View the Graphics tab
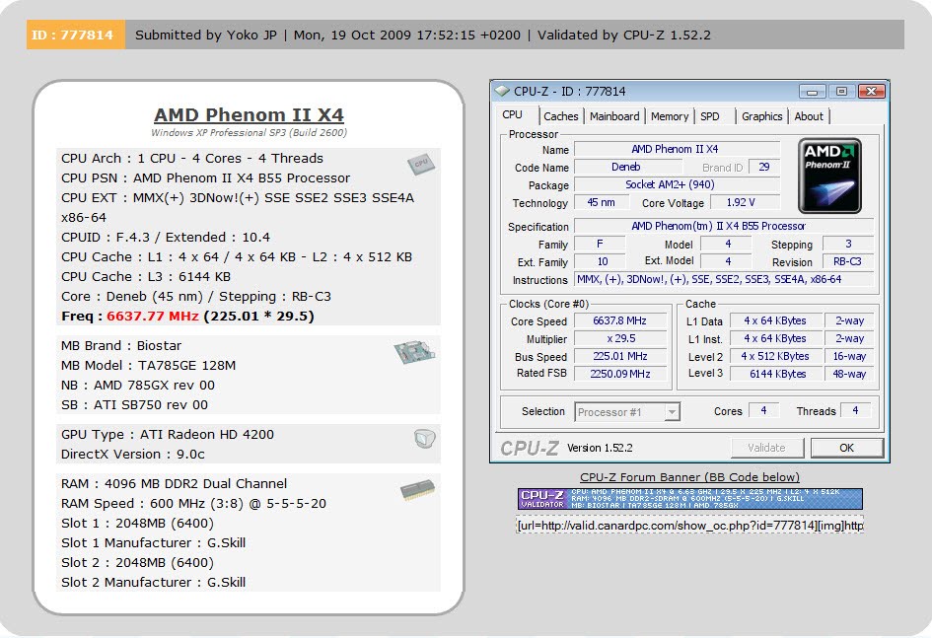This screenshot has width=932, height=638. (x=761, y=115)
